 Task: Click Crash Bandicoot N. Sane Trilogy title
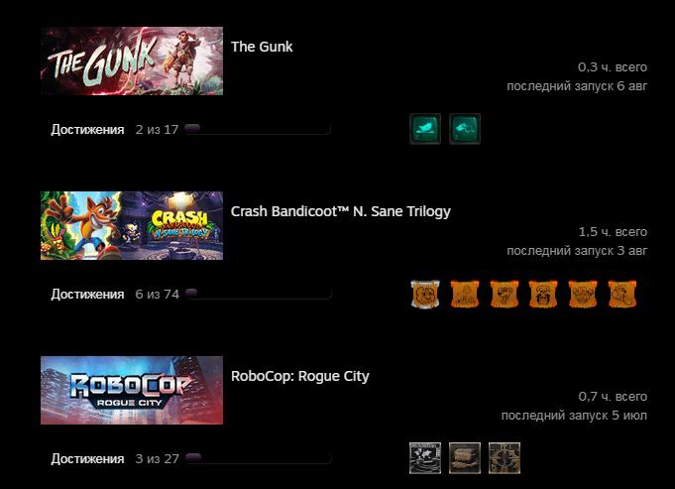point(341,211)
